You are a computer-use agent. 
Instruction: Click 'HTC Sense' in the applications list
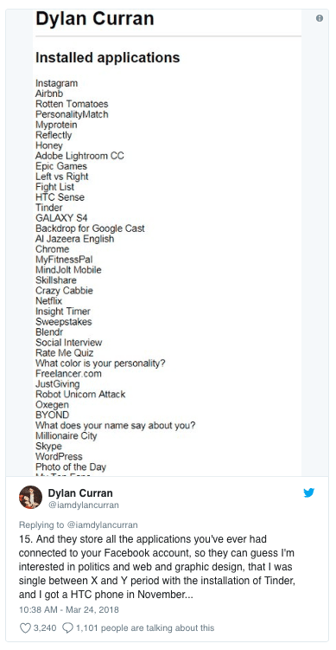tap(60, 197)
